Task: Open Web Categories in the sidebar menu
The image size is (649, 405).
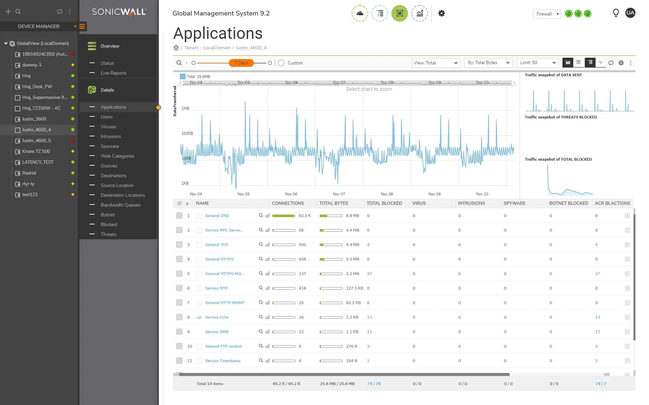Action: pyautogui.click(x=117, y=156)
